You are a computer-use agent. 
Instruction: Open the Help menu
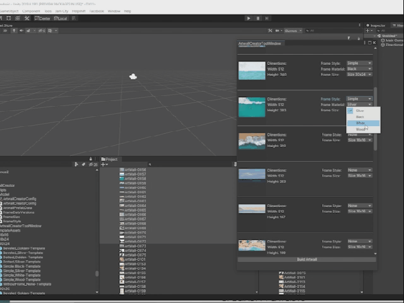pos(128,11)
